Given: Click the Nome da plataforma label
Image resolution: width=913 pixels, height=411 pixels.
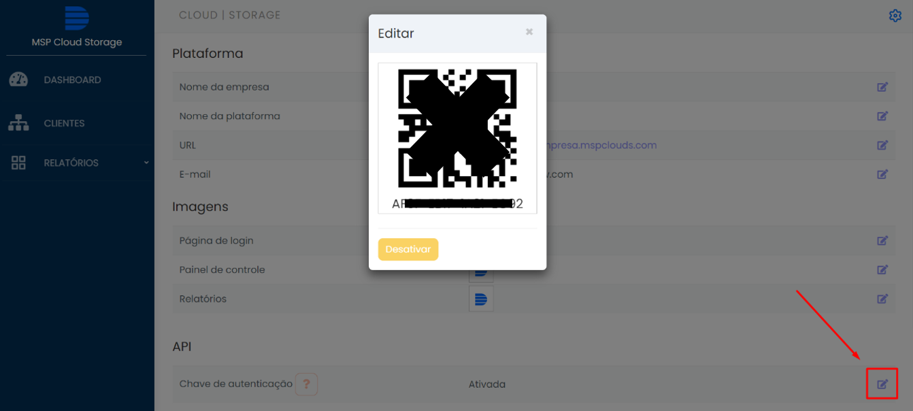Looking at the screenshot, I should pyautogui.click(x=229, y=116).
